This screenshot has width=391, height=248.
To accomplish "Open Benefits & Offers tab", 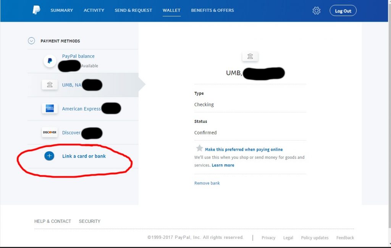I will point(212,10).
